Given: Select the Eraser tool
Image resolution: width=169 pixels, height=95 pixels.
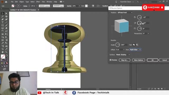Looking at the screenshot, I should point(6,28).
